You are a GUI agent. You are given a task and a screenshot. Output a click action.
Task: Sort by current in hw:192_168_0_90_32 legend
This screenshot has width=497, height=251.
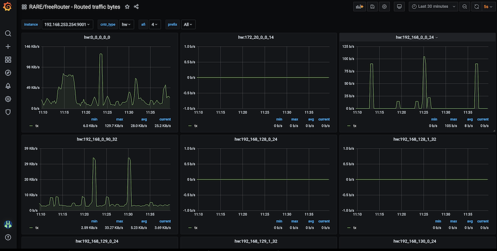pyautogui.click(x=165, y=221)
